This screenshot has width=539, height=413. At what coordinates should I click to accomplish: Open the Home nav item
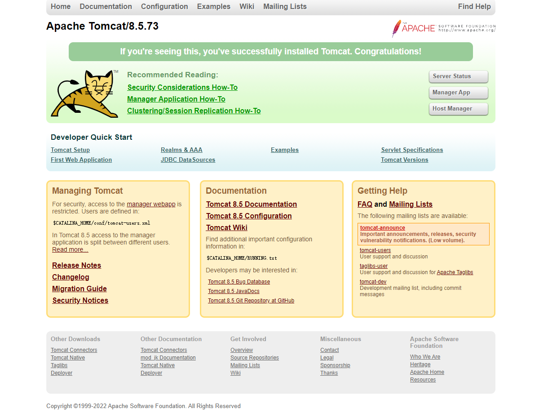click(x=61, y=6)
